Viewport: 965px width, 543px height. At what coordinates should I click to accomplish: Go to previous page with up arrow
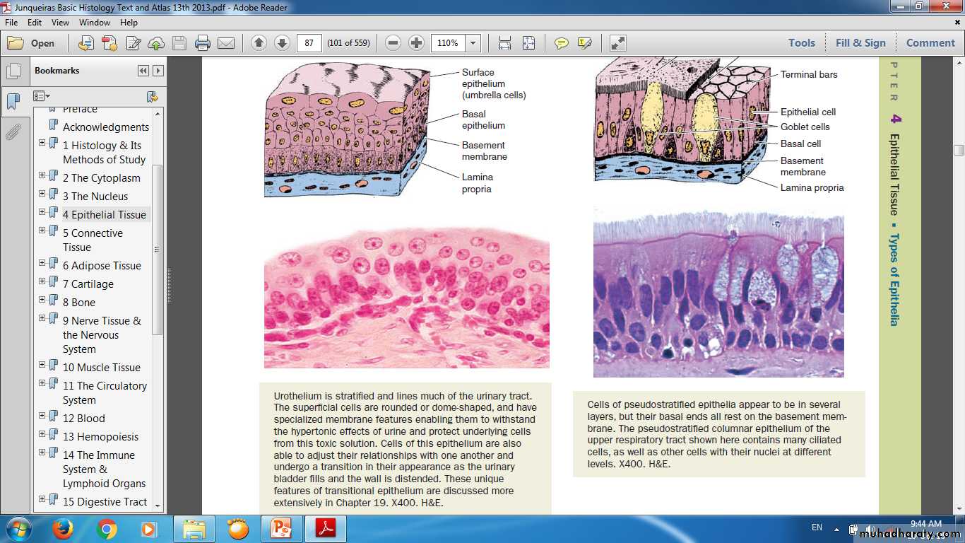click(x=259, y=43)
